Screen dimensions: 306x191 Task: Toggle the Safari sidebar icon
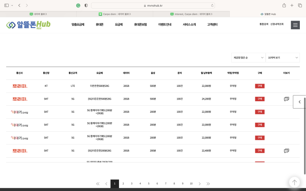[x=7, y=5]
